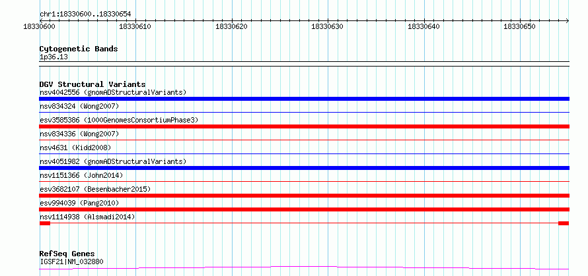
Task: Click the nsv4631 (Kidd2008) label
Action: 75,148
